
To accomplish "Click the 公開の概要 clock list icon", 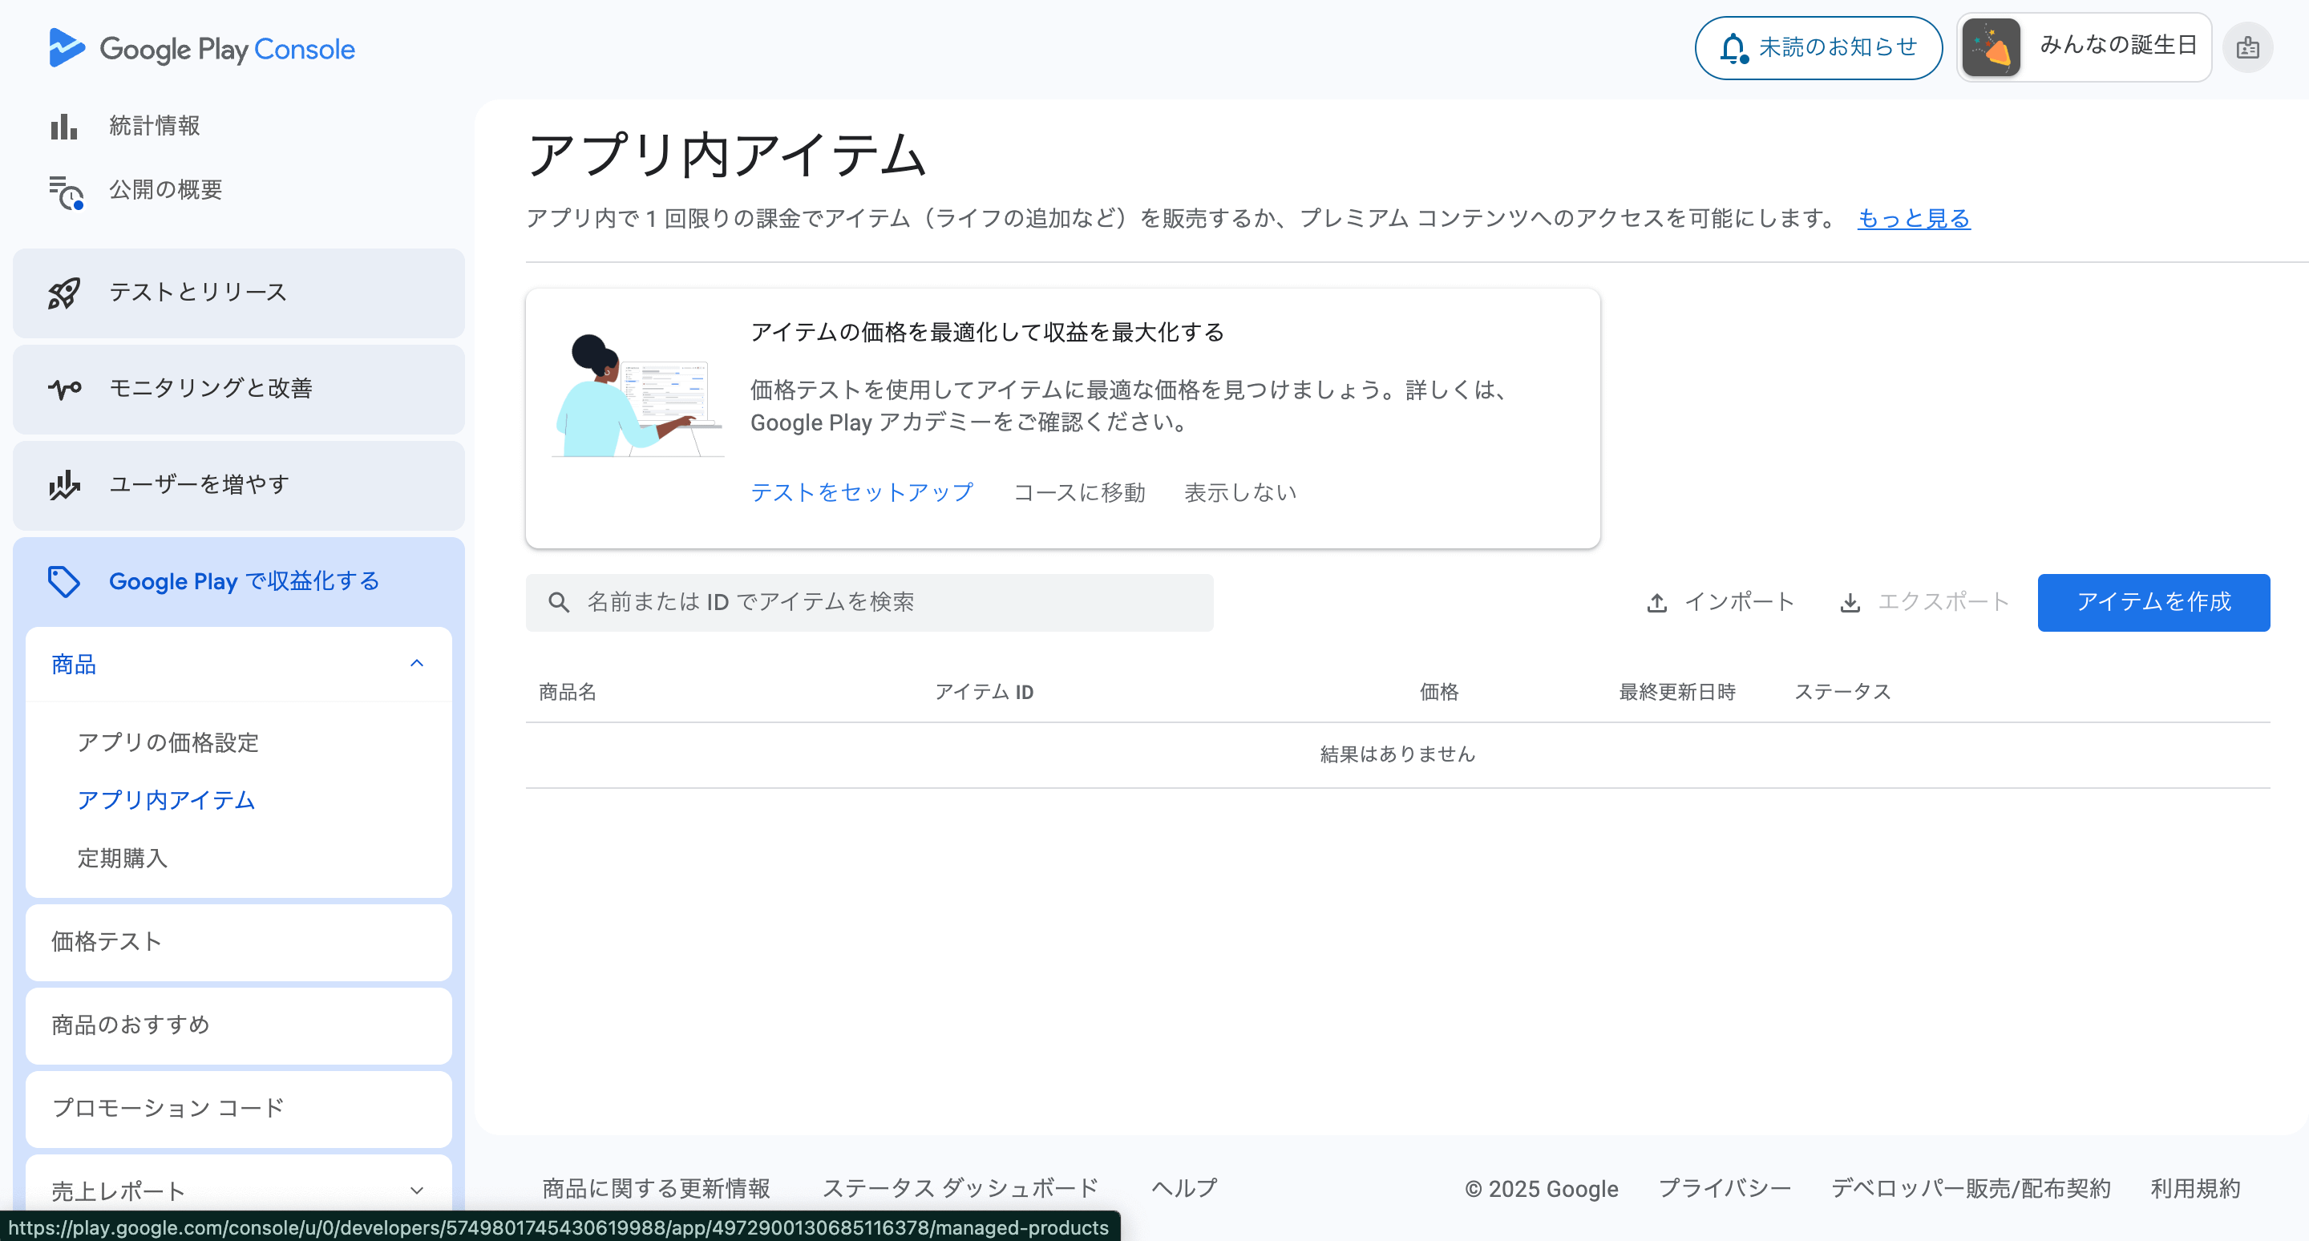I will pos(66,192).
